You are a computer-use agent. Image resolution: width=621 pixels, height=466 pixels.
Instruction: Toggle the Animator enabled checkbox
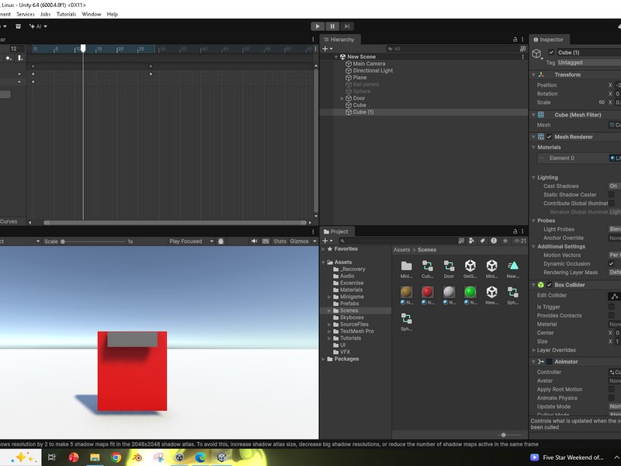550,362
